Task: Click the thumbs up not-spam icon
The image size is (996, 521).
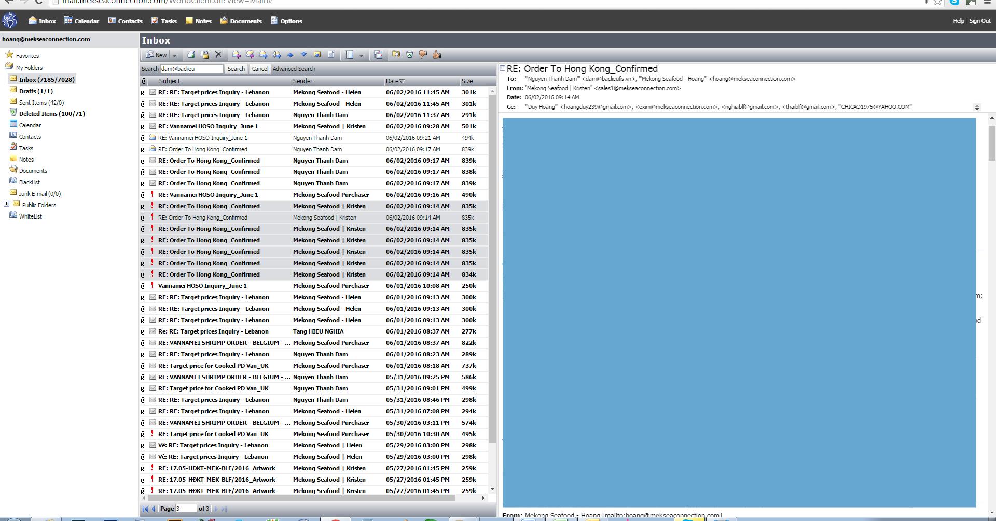Action: [x=437, y=55]
